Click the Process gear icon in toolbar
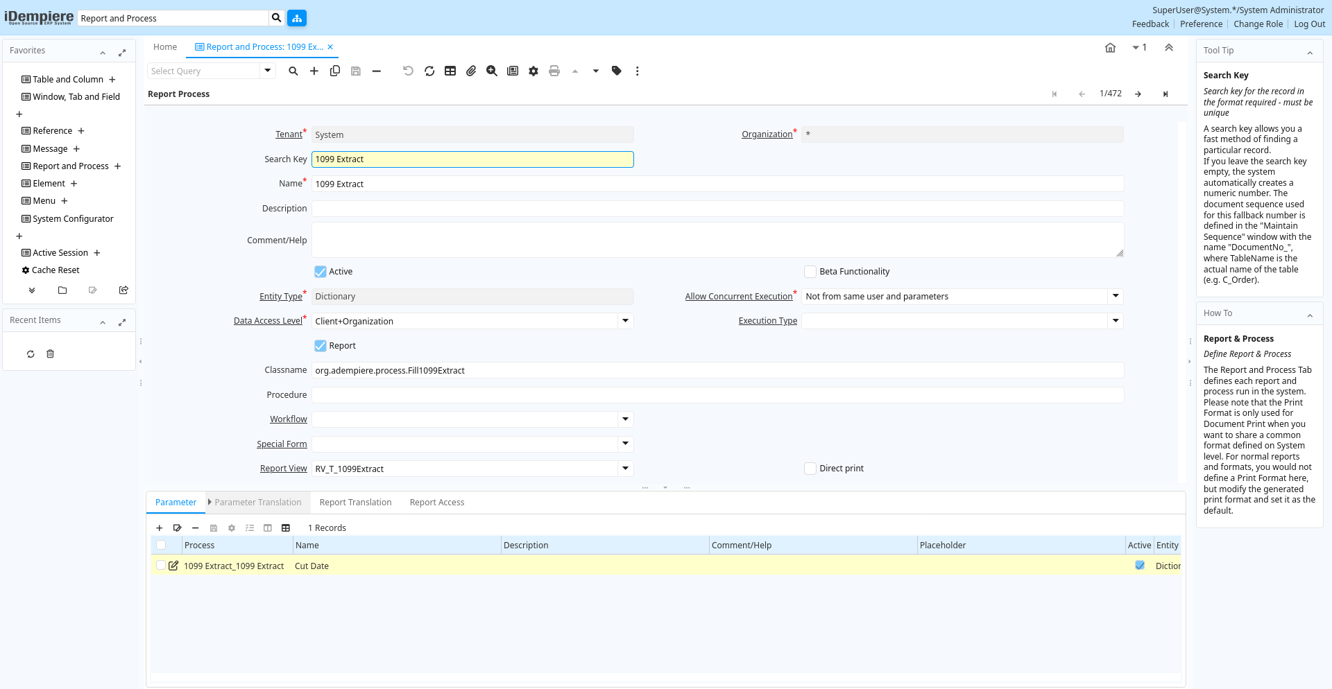Image resolution: width=1332 pixels, height=689 pixels. tap(533, 71)
